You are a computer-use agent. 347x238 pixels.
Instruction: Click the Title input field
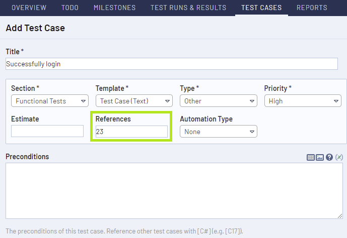[x=171, y=64]
